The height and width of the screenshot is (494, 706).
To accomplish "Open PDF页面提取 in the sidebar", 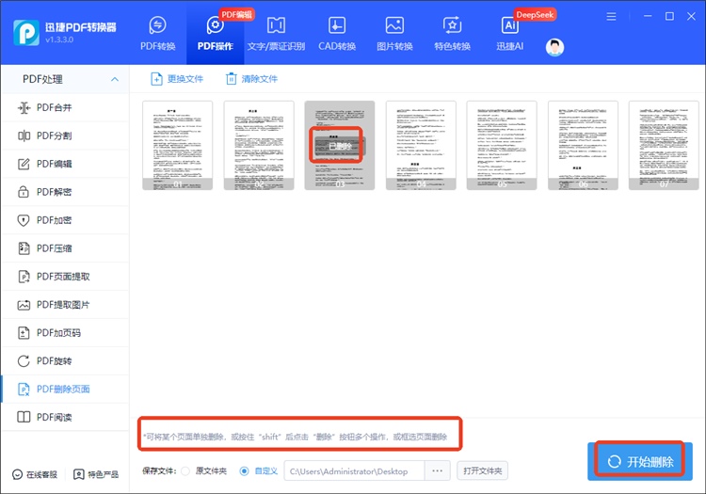I will pos(66,277).
